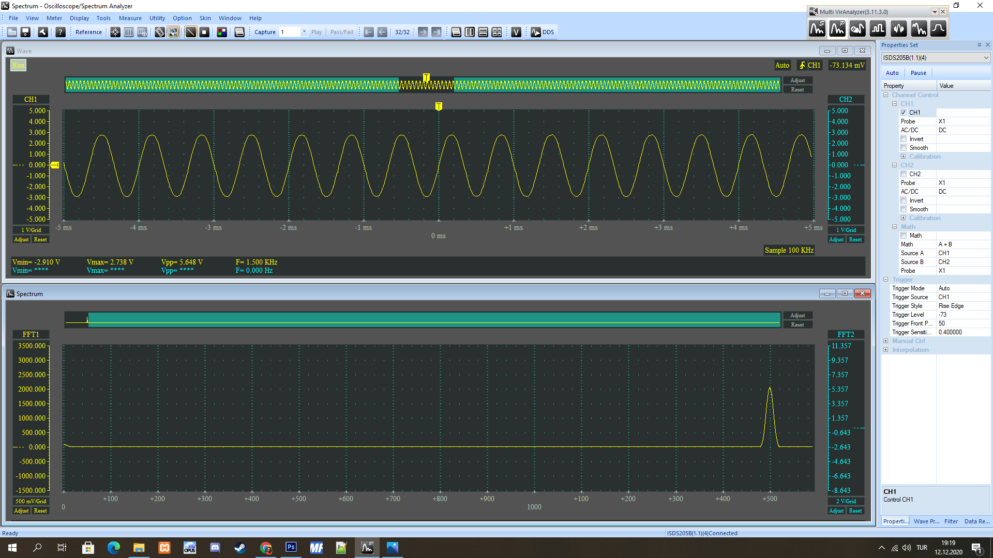Screen dimensions: 993x558
Task: Open file using toolbar folder icon
Action: (12, 32)
